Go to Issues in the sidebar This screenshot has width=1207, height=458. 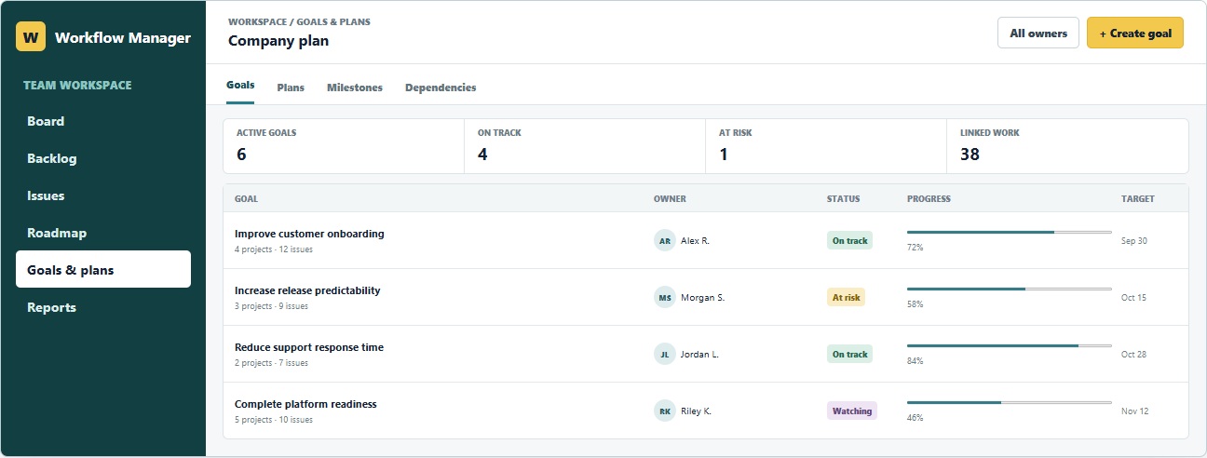[x=103, y=195]
